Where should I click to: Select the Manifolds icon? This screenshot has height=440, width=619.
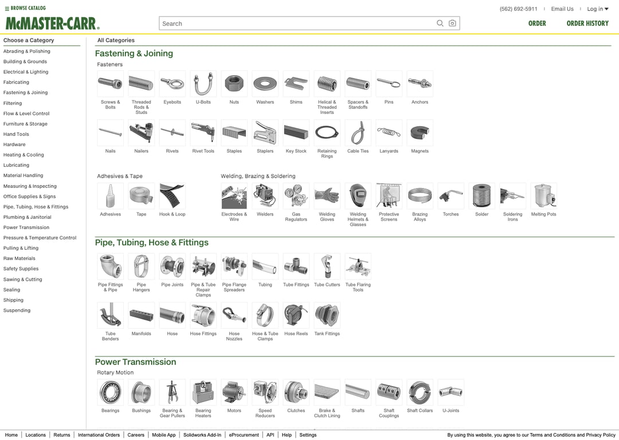[142, 315]
